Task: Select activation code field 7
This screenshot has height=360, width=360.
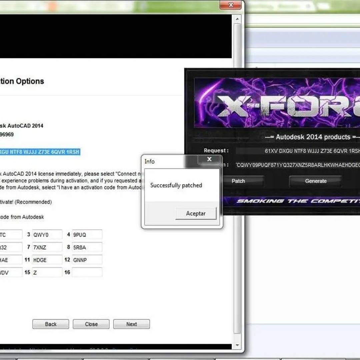Action: [x=47, y=247]
